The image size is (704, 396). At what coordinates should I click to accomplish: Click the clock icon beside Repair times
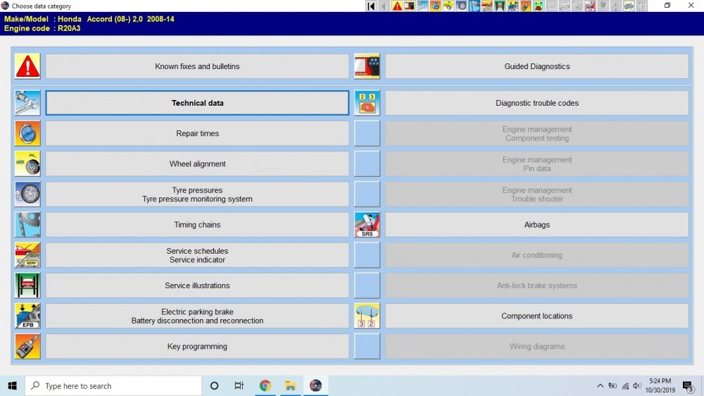tap(27, 133)
